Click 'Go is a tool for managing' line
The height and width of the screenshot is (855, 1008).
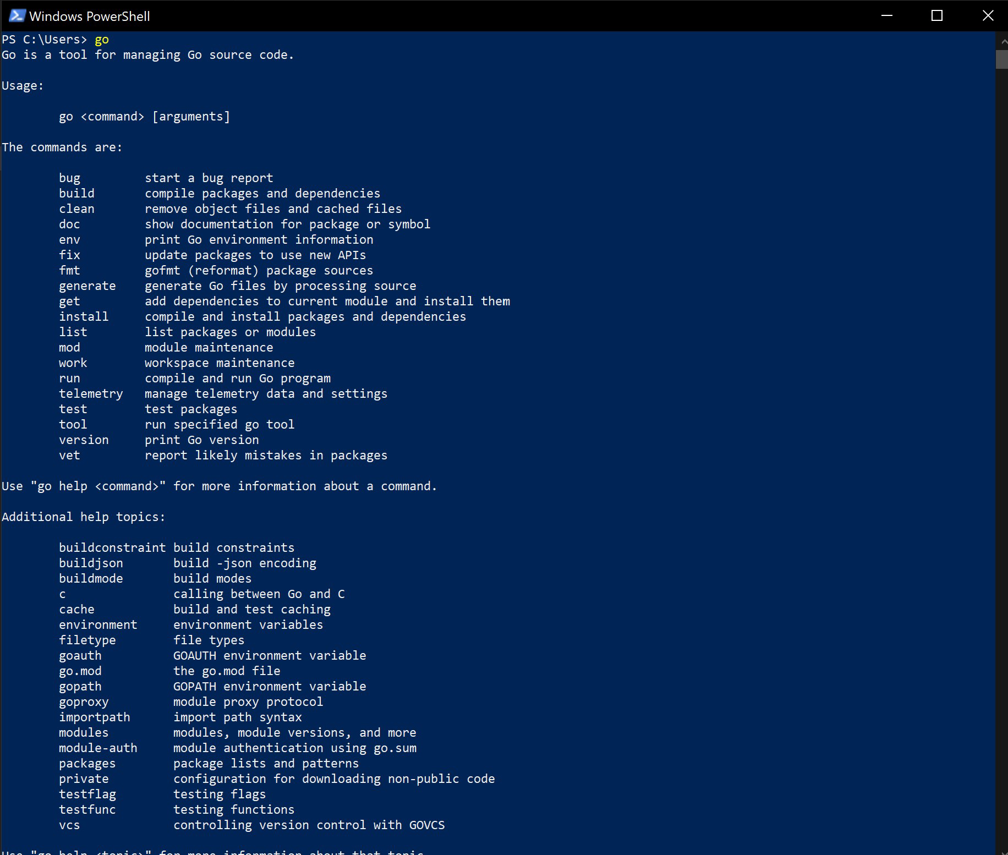coord(148,55)
